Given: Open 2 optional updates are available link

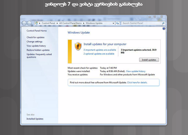Looking at the screenshot, I should point(99,54).
